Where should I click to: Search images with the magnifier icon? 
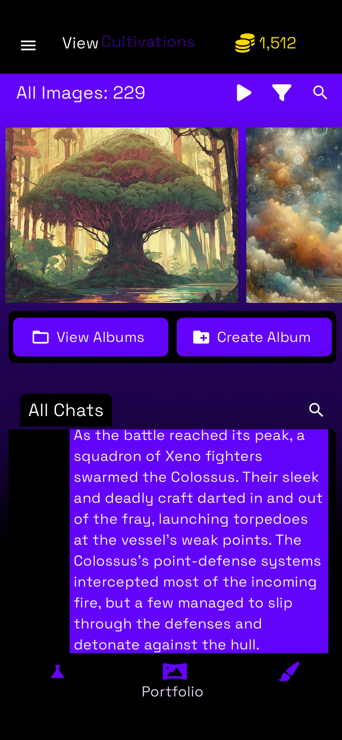(320, 92)
